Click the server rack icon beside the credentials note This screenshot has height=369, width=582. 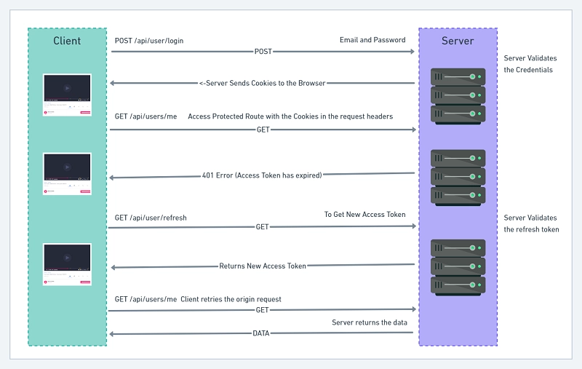(x=458, y=95)
